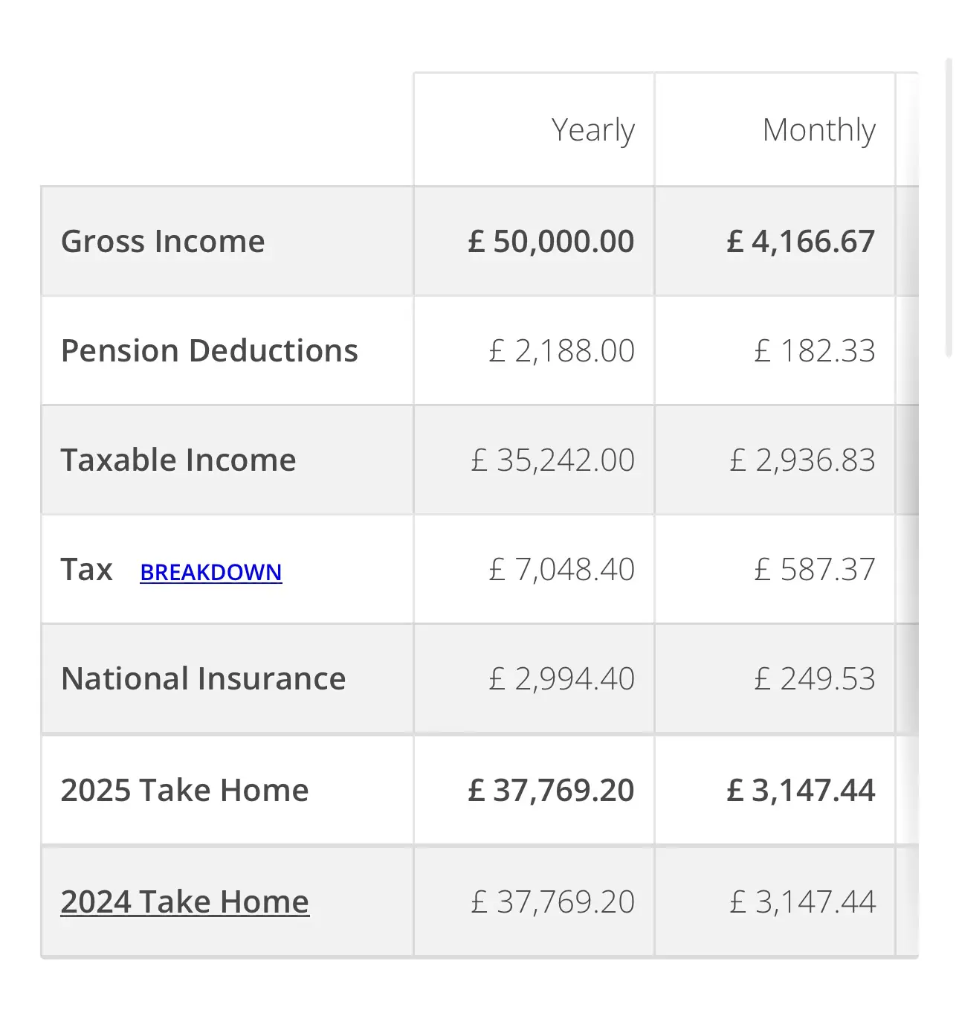Select the 2025 Take Home row label
Viewport: 959px width, 1016px height.
tap(184, 790)
